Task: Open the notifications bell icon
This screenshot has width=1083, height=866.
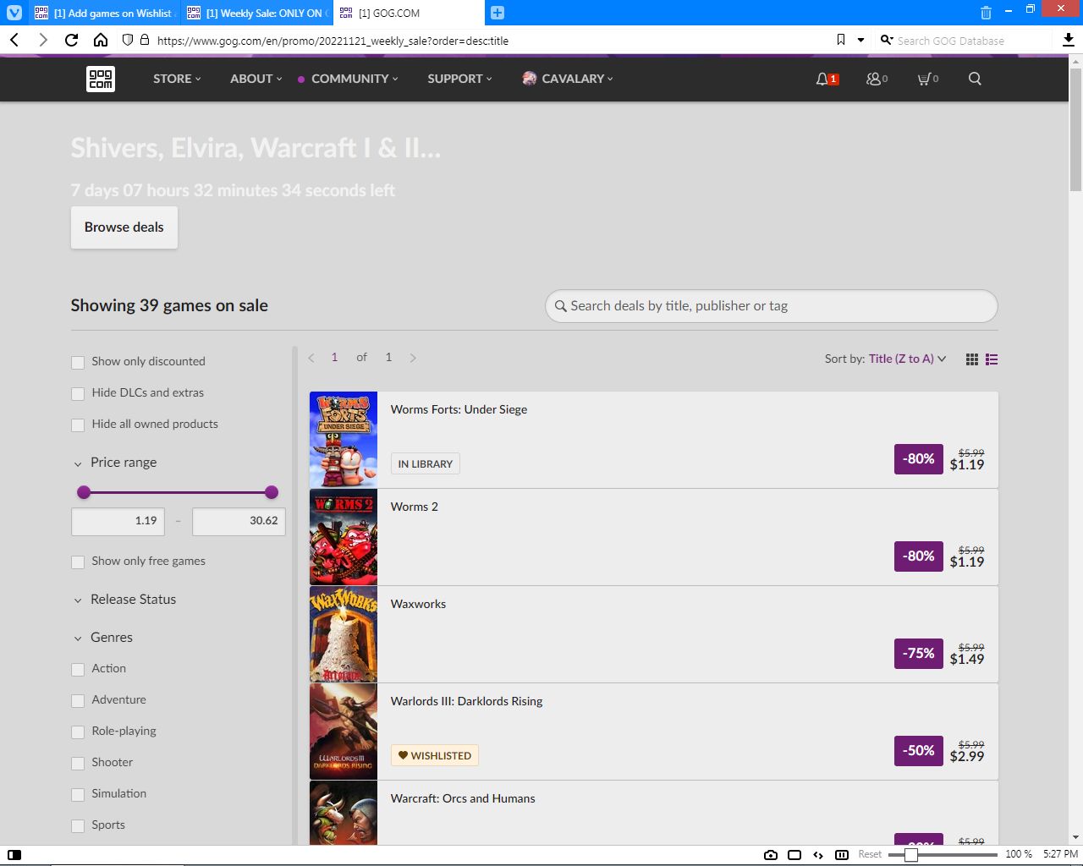Action: (822, 79)
